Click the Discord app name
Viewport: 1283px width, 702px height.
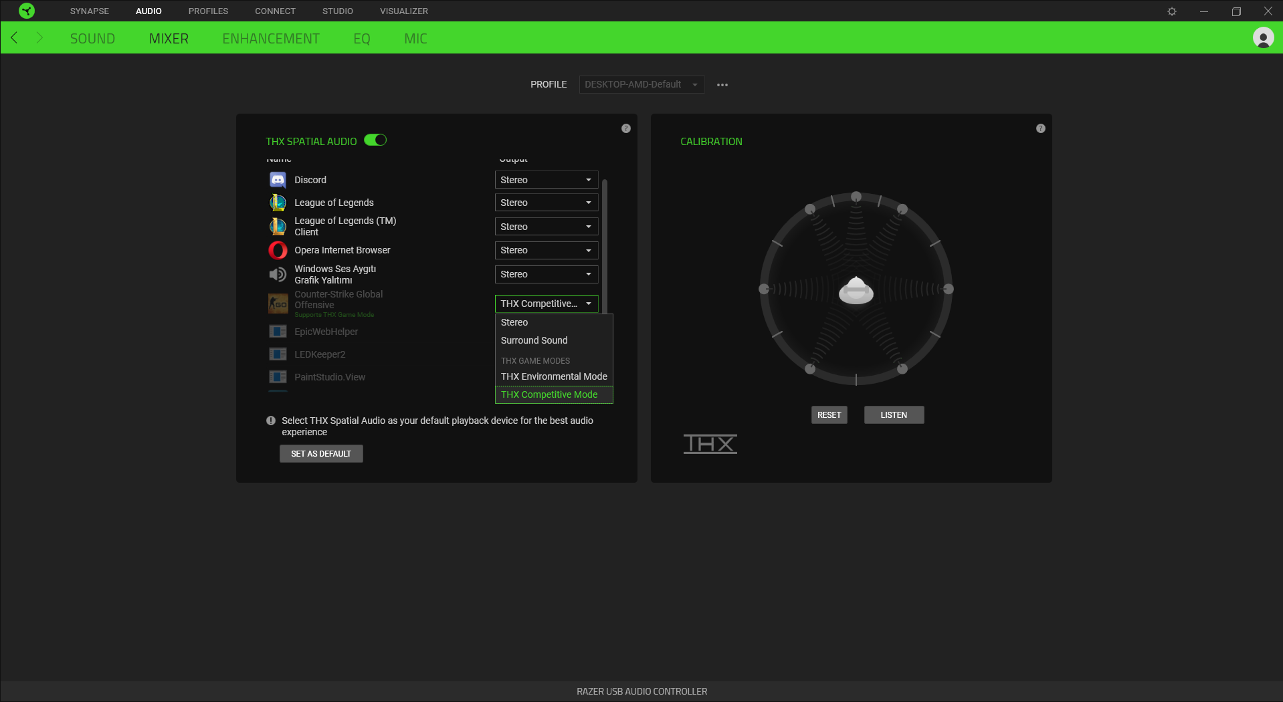click(x=310, y=180)
